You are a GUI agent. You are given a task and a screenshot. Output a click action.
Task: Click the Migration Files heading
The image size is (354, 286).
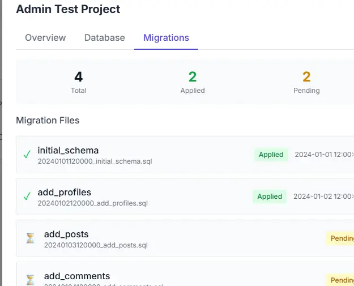pyautogui.click(x=48, y=120)
